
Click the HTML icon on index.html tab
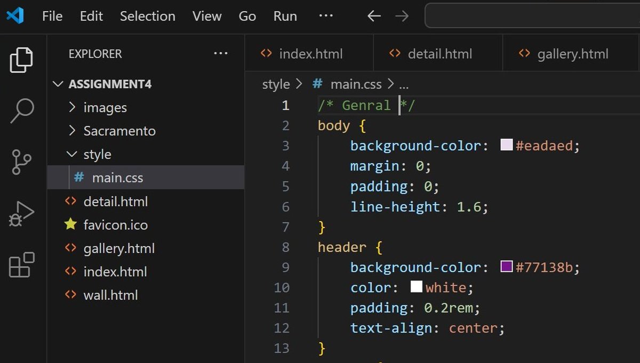pos(265,53)
